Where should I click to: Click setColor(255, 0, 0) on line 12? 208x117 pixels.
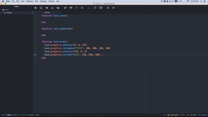[x=75, y=51]
